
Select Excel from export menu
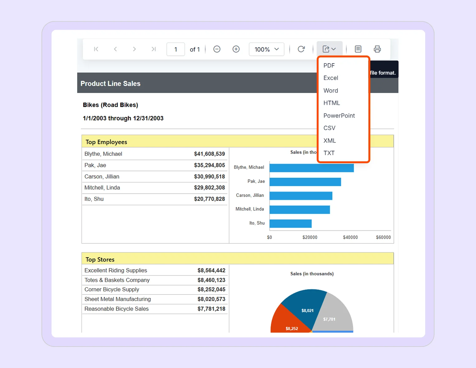click(331, 78)
